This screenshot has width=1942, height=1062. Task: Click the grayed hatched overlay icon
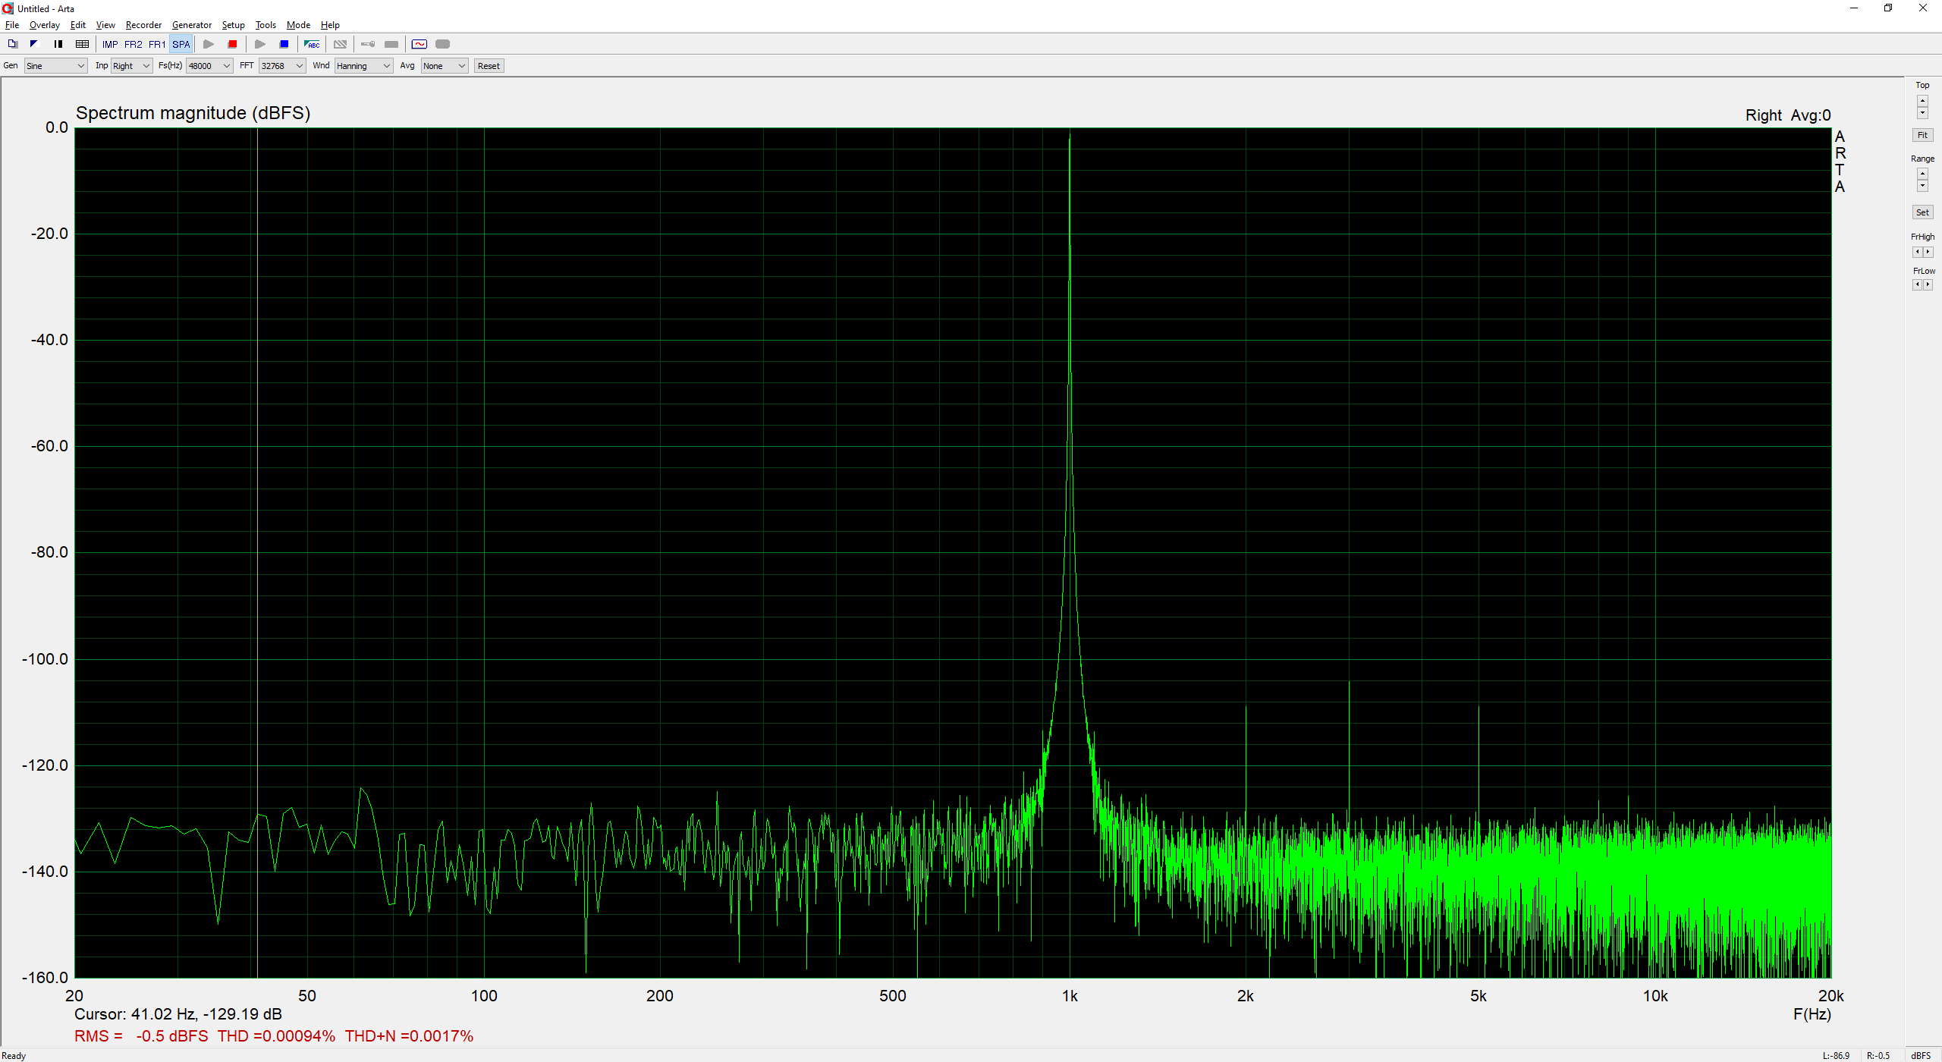[x=341, y=44]
